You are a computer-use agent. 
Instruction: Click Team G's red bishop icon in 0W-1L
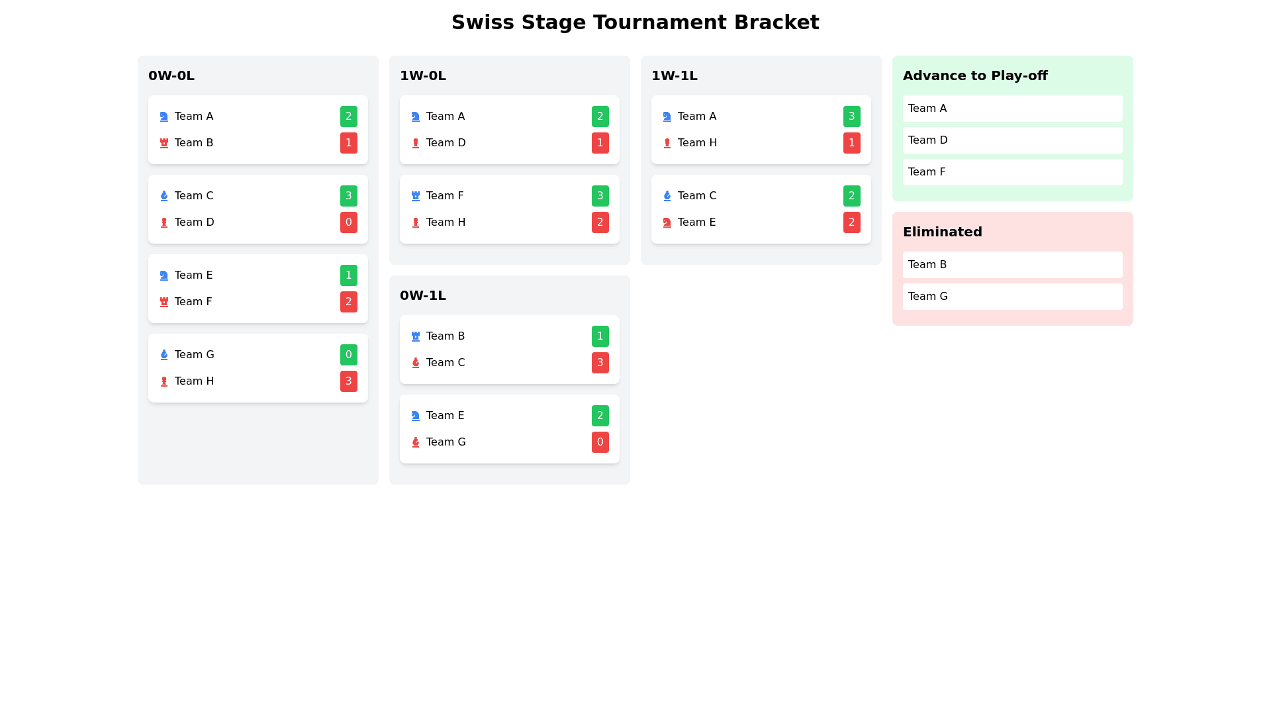point(415,442)
